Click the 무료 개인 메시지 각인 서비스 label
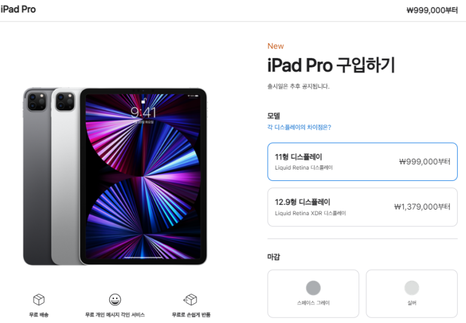 115,315
